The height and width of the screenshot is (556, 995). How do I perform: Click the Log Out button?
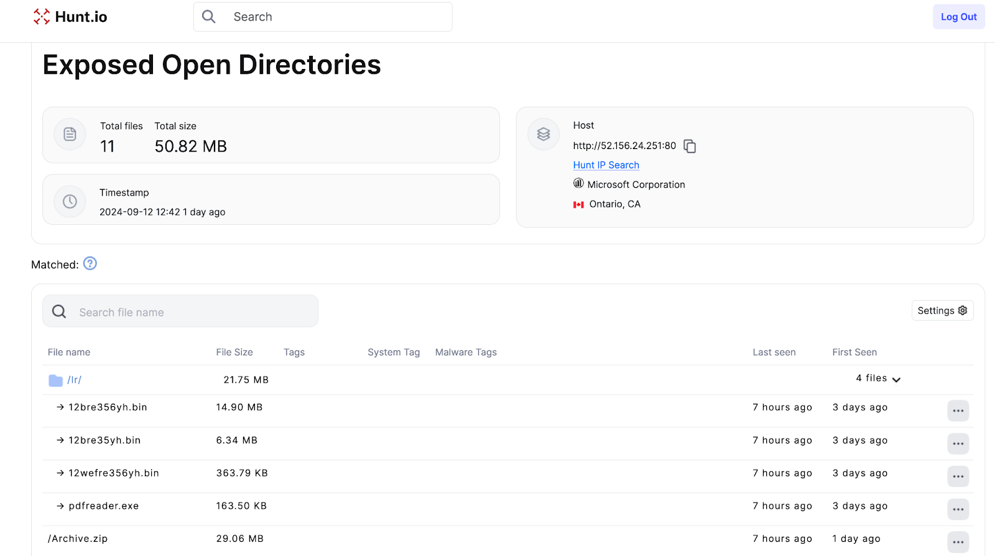958,17
